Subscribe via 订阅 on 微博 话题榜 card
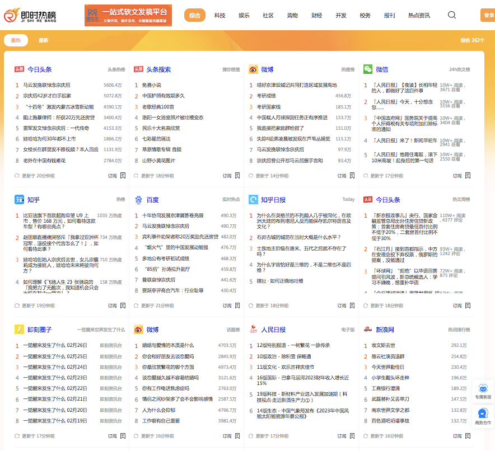This screenshot has width=495, height=451. tap(227, 436)
